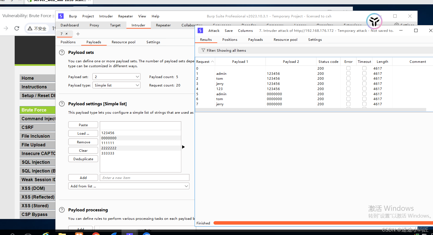
Task: Toggle Timeout checkbox for request 4
Action: click(364, 89)
